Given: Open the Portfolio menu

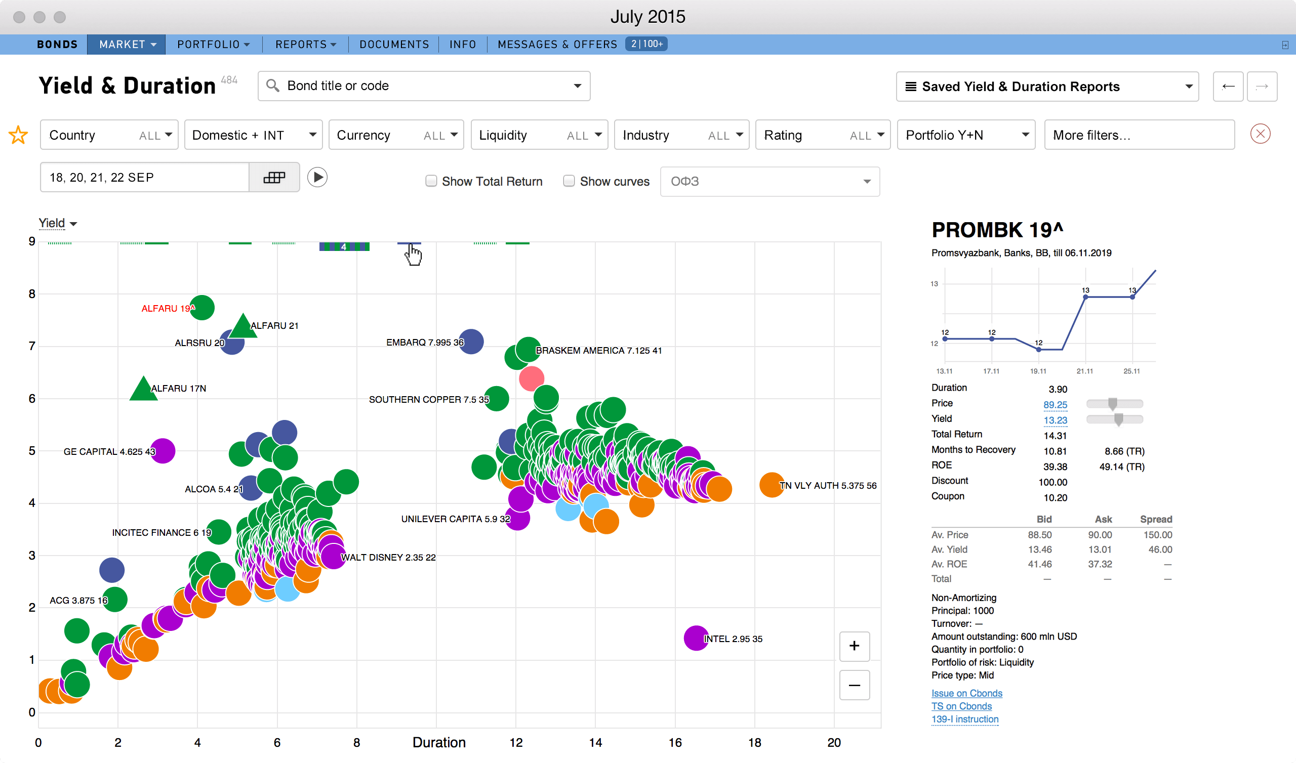Looking at the screenshot, I should pos(214,44).
